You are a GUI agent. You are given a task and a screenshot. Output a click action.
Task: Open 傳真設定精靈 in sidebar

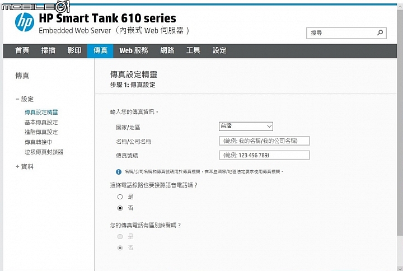[x=41, y=112]
